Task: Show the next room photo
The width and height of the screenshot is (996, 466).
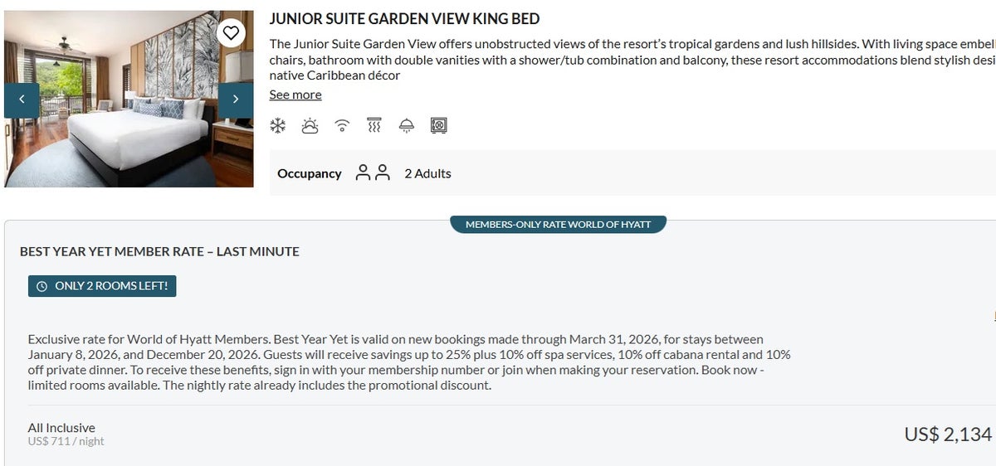Action: tap(236, 100)
